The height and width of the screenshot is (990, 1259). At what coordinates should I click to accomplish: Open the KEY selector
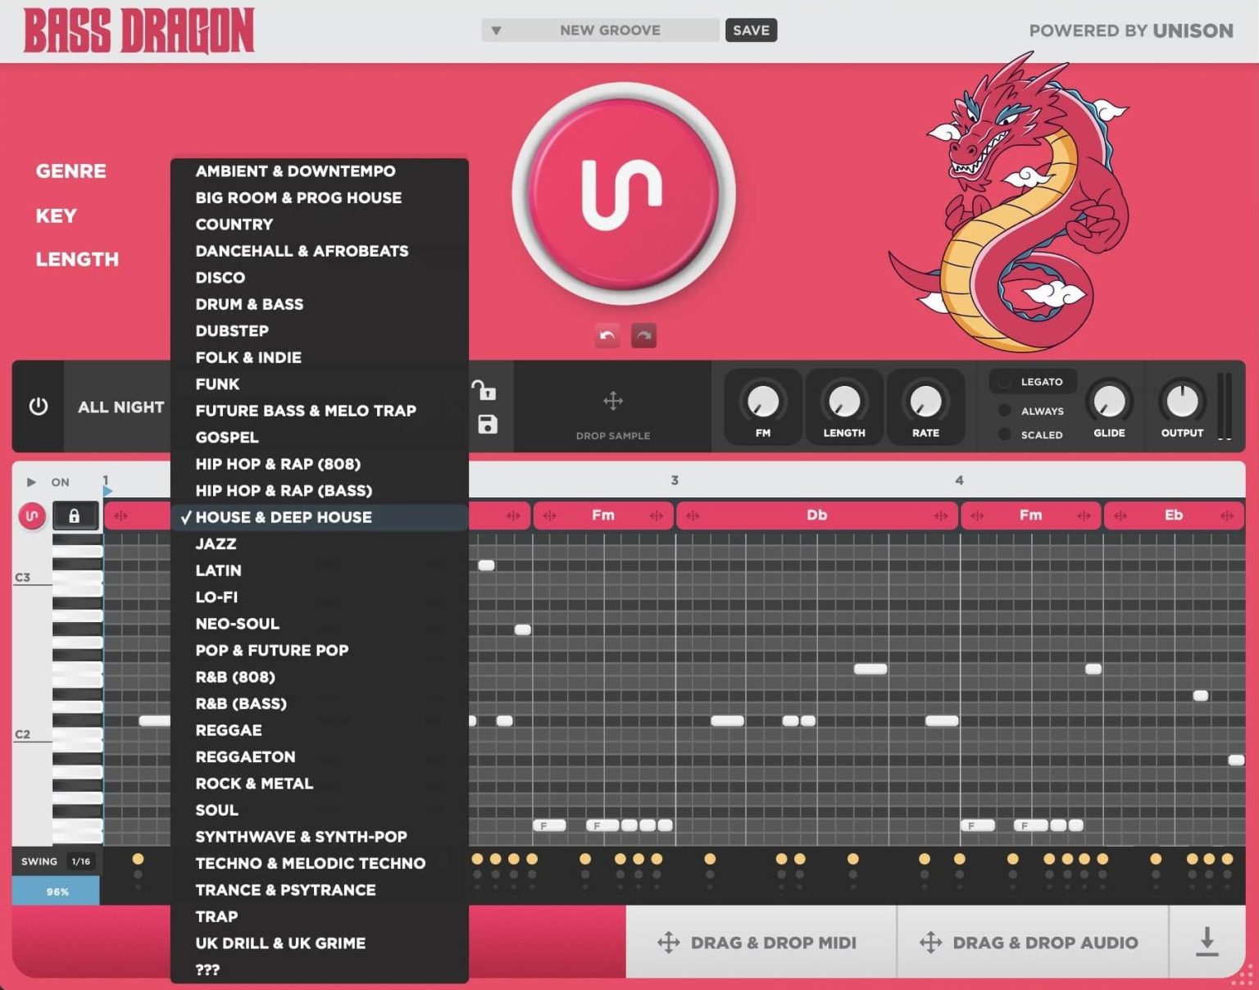point(55,216)
